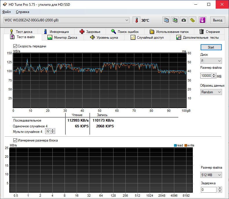Click the 30°C temperature reading
The image size is (229, 199).
point(145,21)
